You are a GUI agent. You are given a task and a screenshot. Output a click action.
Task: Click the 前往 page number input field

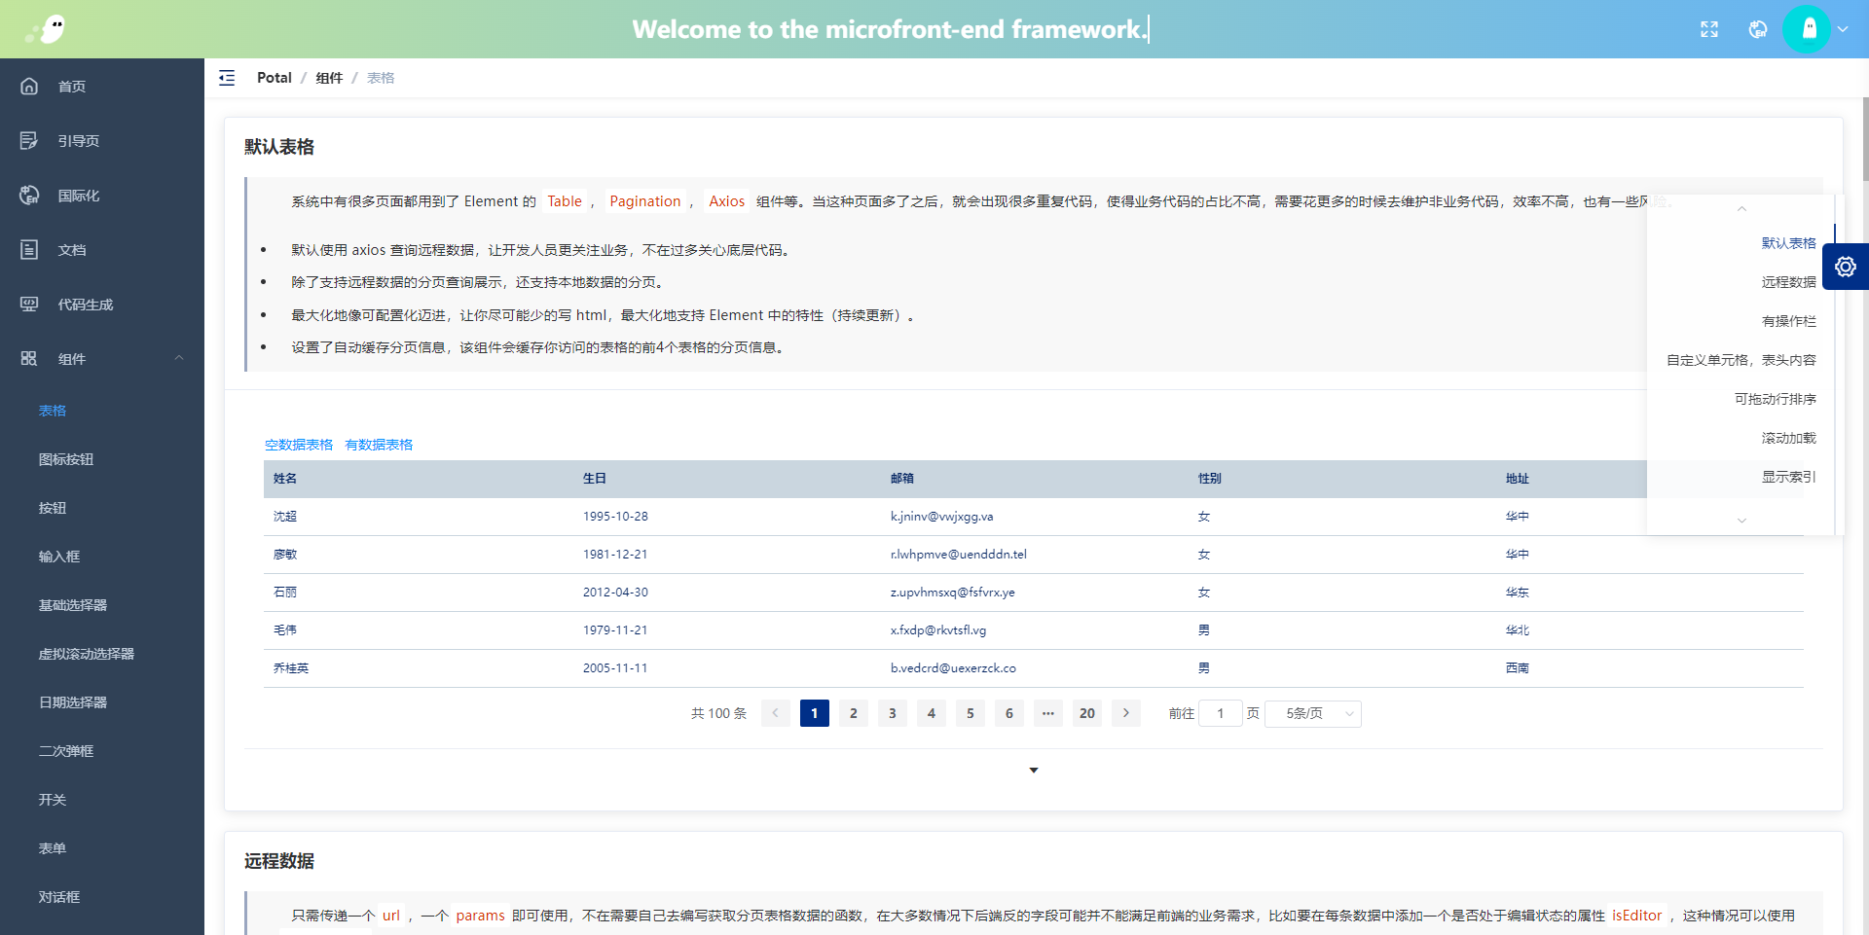(x=1221, y=714)
